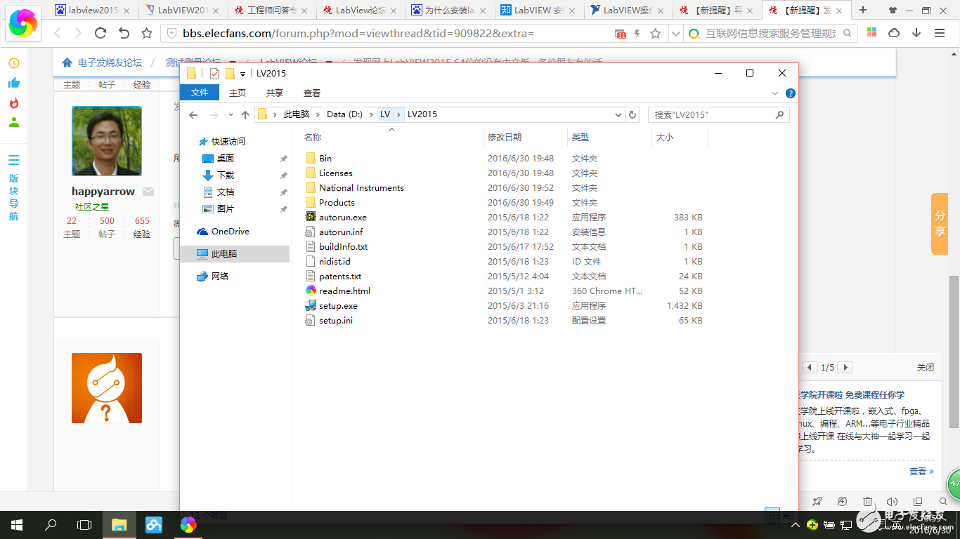Open the 文件 ribbon tab
This screenshot has width=960, height=539.
200,93
